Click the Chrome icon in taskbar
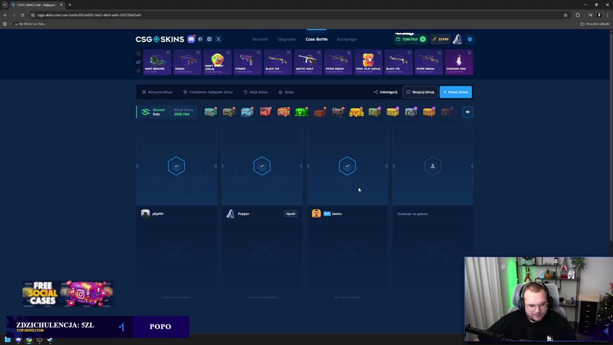The image size is (613, 345). (x=29, y=340)
